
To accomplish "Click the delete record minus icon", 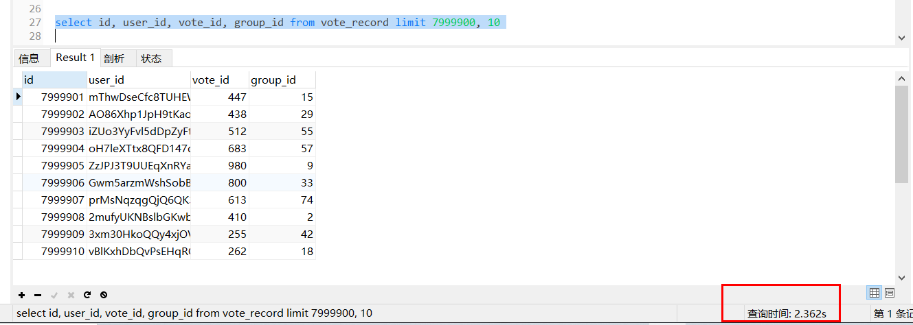I will 38,295.
